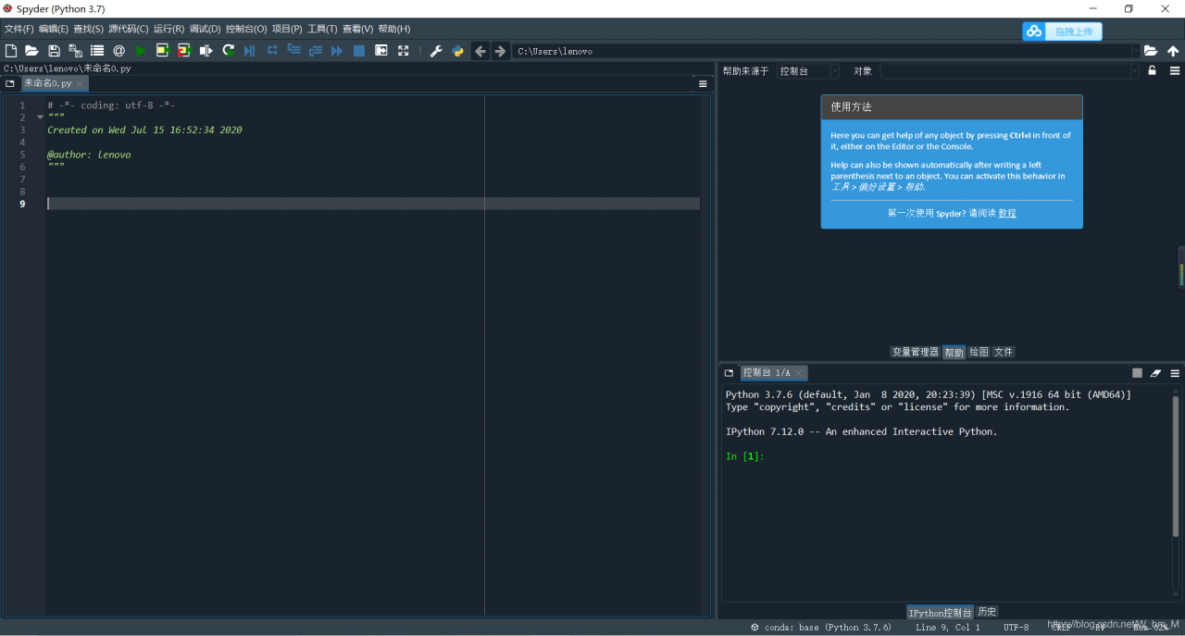Run current cell icon
The image size is (1185, 636).
[162, 51]
